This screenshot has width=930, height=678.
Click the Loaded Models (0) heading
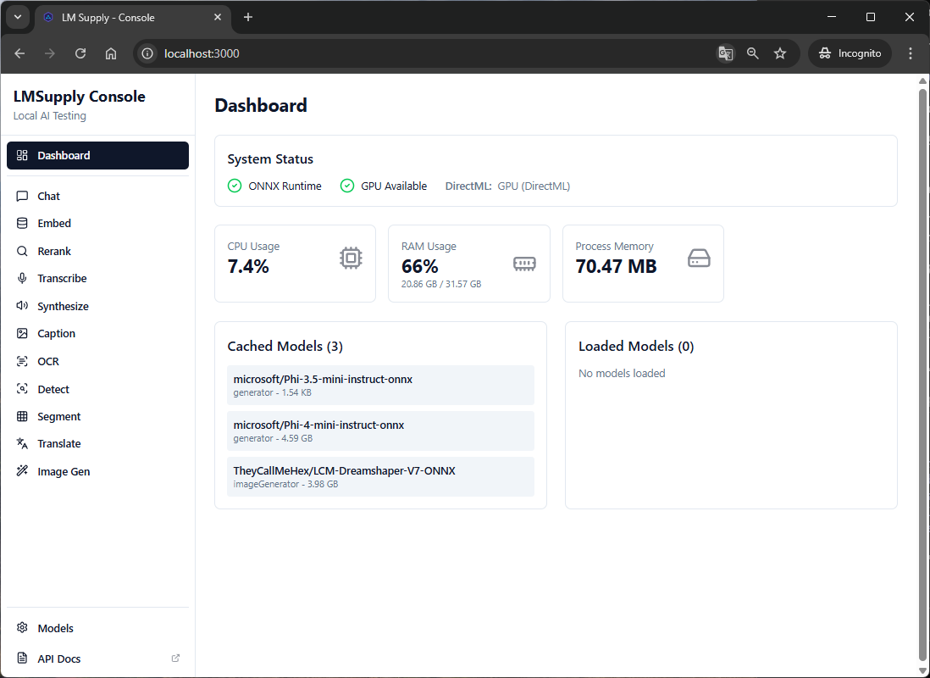(x=636, y=346)
